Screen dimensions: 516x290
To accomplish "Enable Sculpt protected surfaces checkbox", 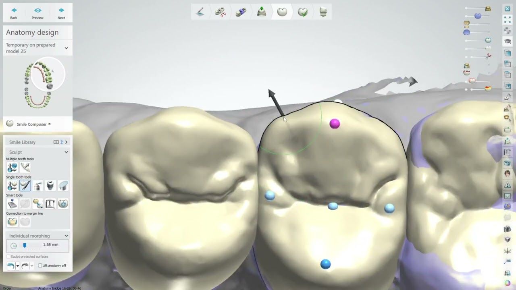I will pos(8,257).
